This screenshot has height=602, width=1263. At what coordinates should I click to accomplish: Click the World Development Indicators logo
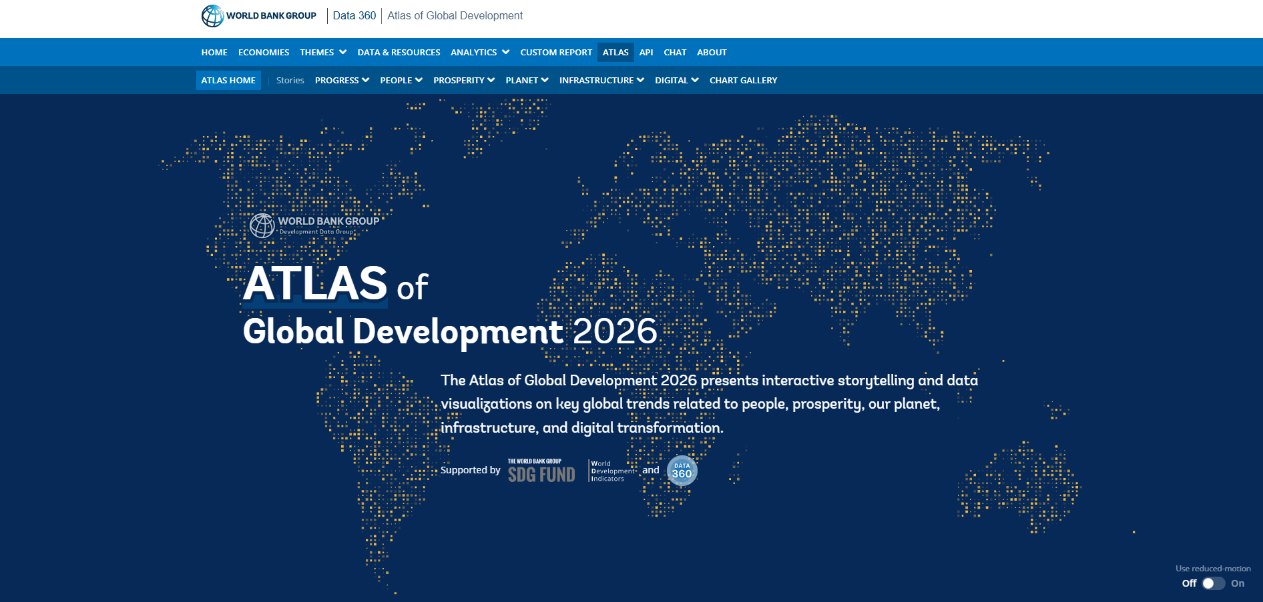click(611, 471)
